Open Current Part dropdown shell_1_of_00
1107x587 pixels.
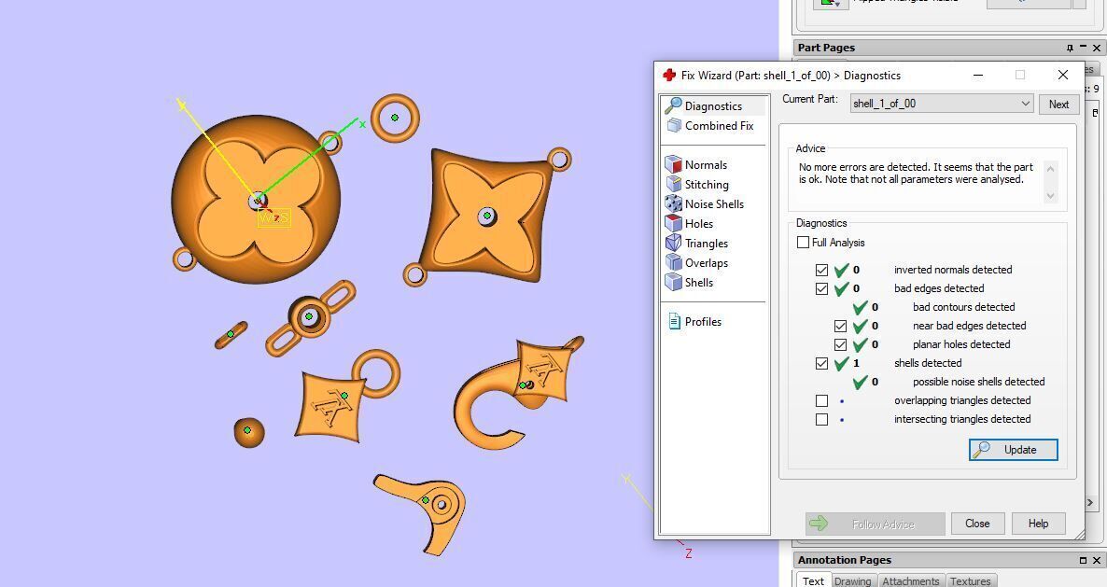point(942,104)
